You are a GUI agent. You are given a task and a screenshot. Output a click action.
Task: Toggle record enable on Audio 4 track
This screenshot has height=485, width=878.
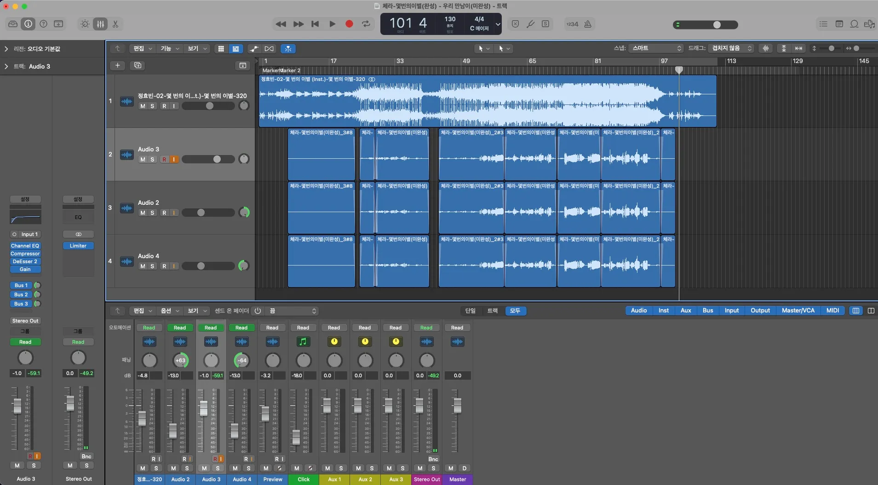164,266
